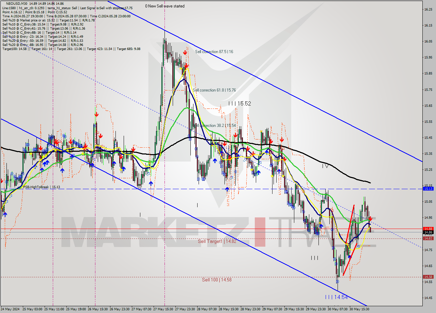The image size is (436, 313).
Task: Select the 'Sell Target1 | 14.82' label
Action: [217, 241]
